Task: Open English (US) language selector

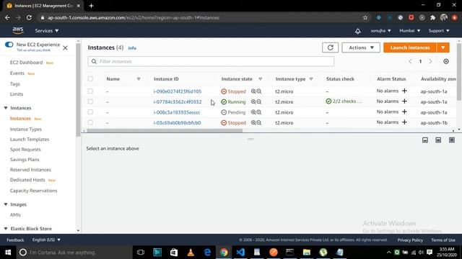Action: [x=46, y=240]
